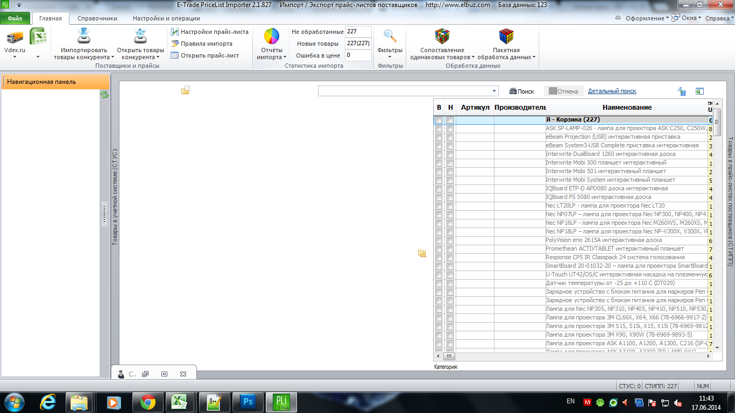
Task: Click the Открыть товары конкурента icon
Action: [x=140, y=36]
